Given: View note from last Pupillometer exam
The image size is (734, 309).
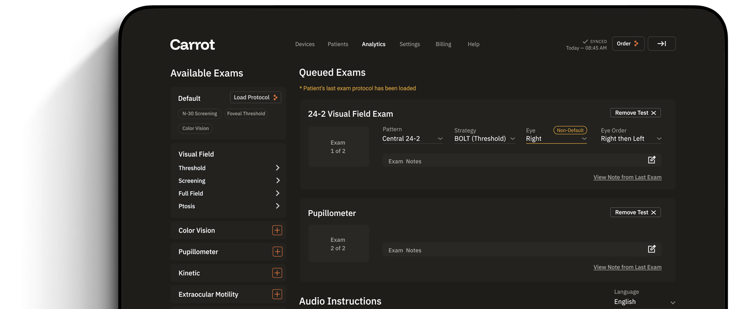Looking at the screenshot, I should click(627, 267).
